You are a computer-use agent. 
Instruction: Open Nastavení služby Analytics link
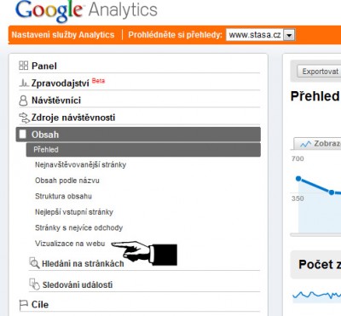coord(63,35)
